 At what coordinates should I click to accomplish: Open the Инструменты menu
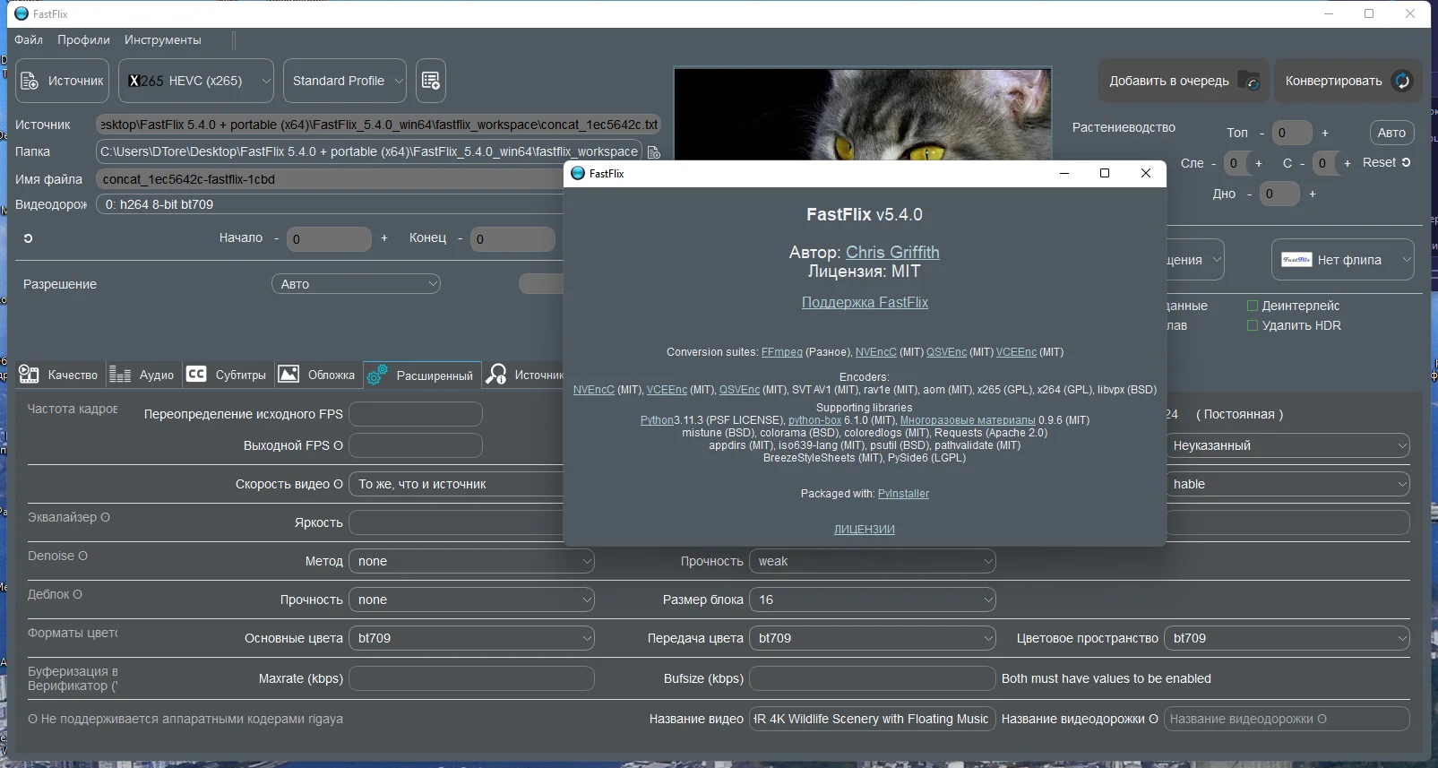163,39
